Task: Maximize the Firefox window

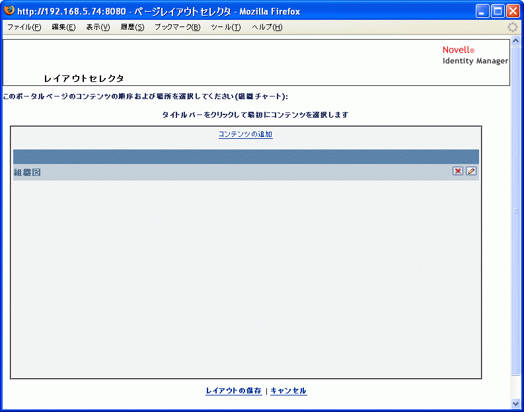Action: click(498, 11)
